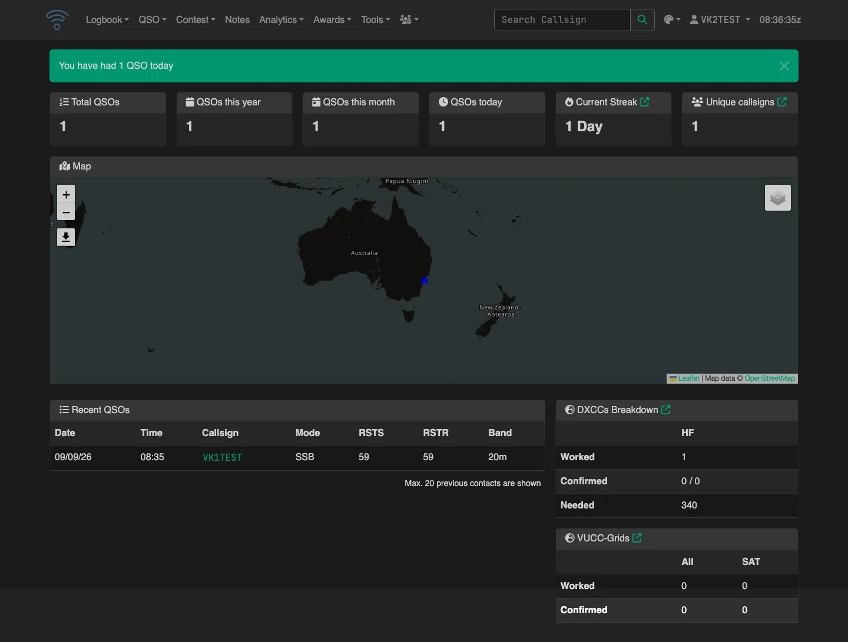Zoom out on the map
This screenshot has height=642, width=848.
(66, 212)
